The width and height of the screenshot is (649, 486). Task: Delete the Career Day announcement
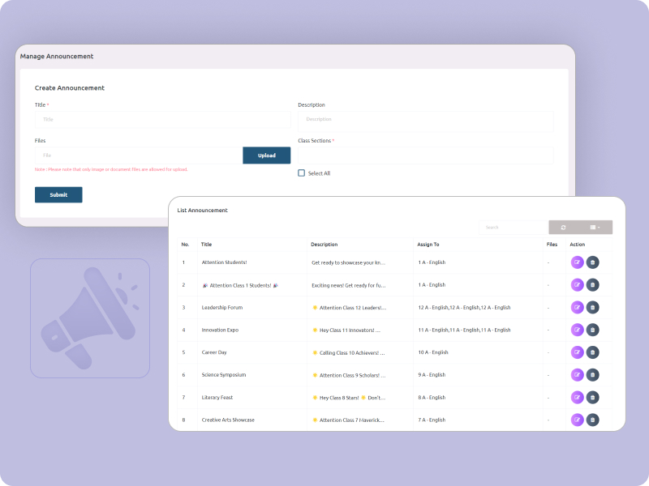[x=593, y=352]
